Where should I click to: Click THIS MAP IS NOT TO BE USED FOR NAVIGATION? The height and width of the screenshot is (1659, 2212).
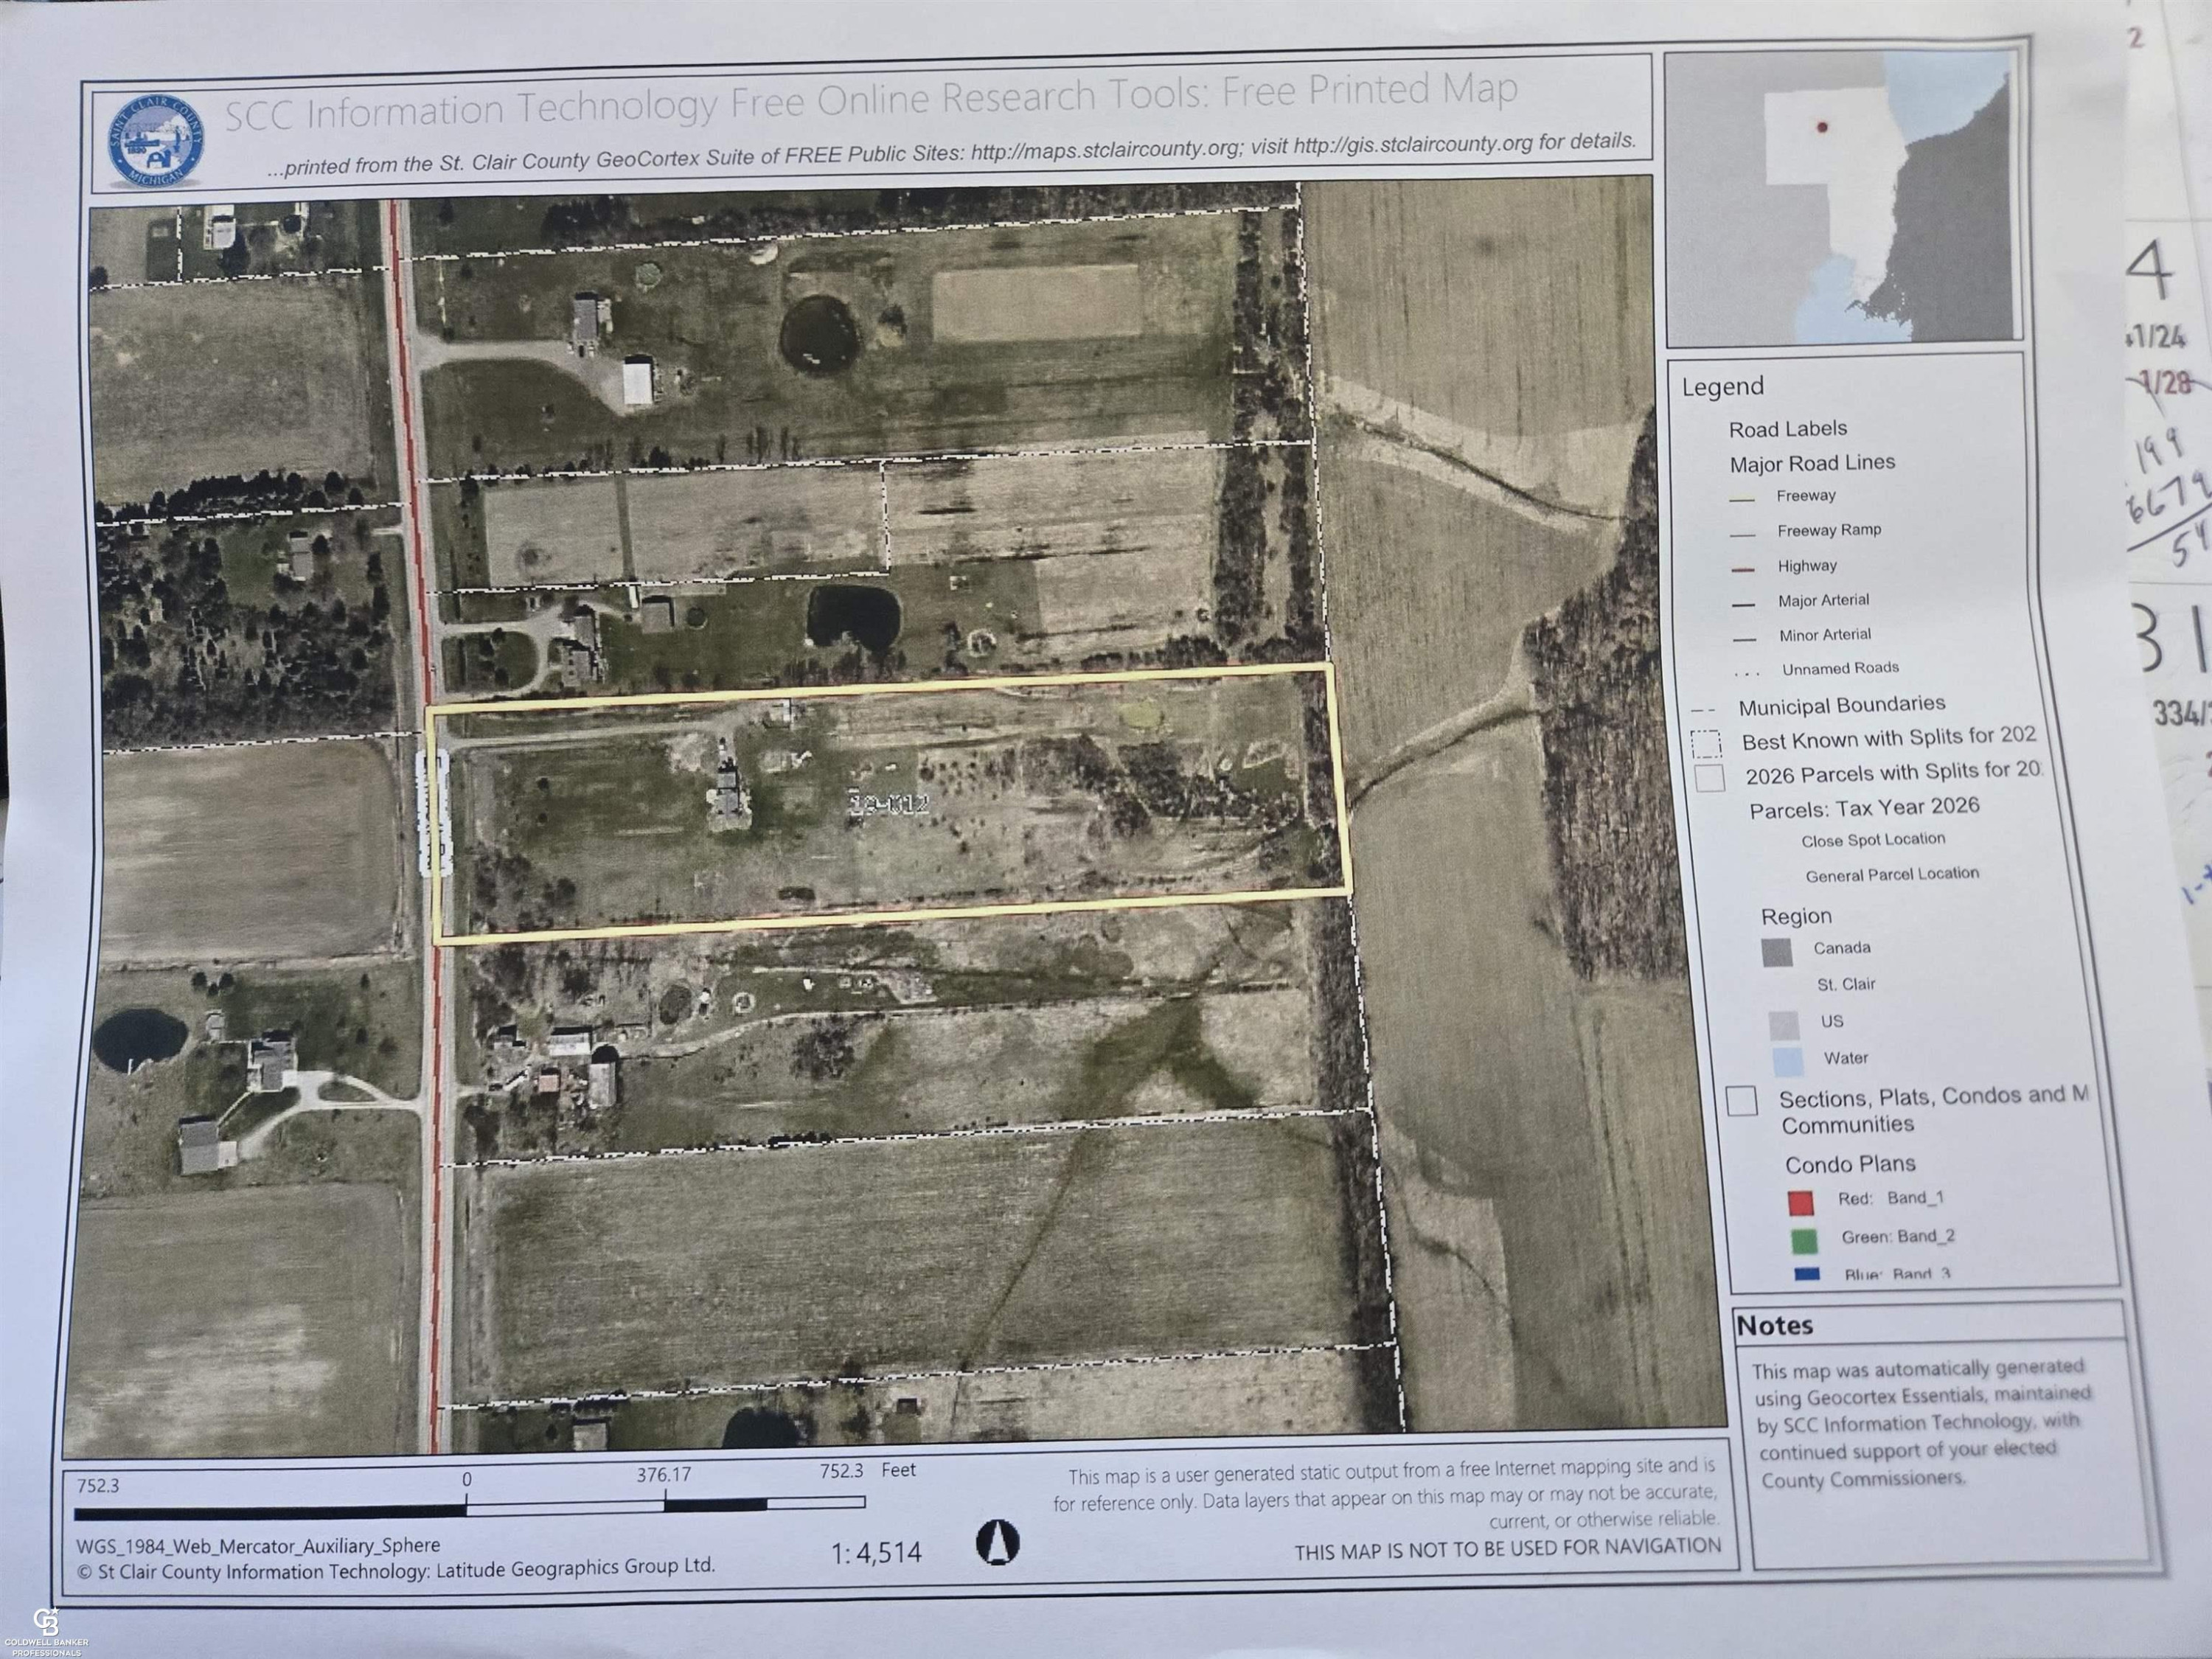[x=1507, y=1549]
